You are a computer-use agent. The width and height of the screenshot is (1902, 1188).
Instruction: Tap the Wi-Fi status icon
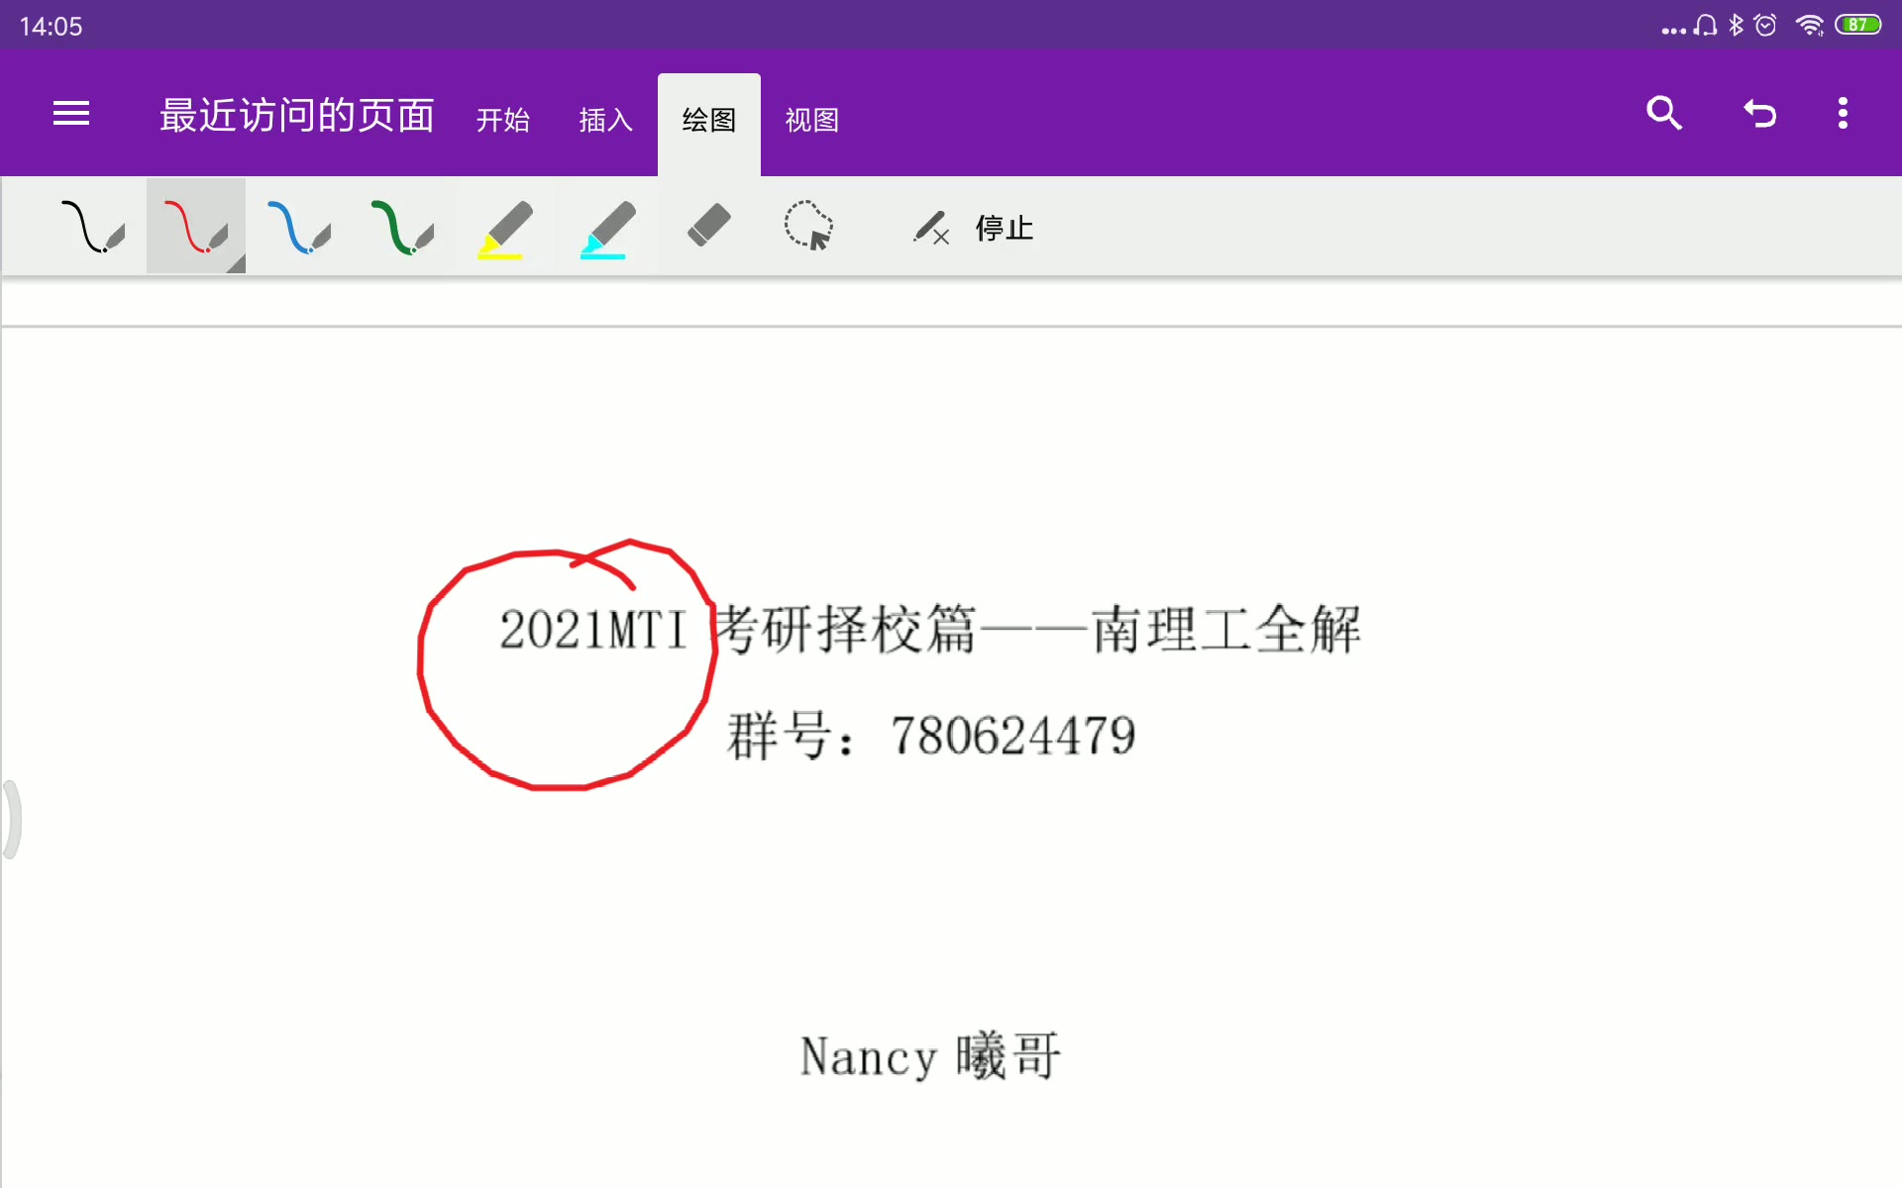1810,25
